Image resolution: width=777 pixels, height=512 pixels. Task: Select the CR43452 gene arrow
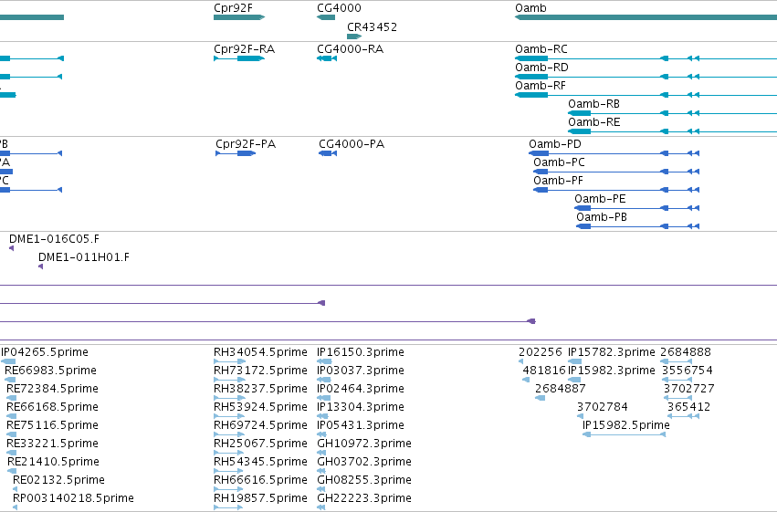click(x=354, y=37)
